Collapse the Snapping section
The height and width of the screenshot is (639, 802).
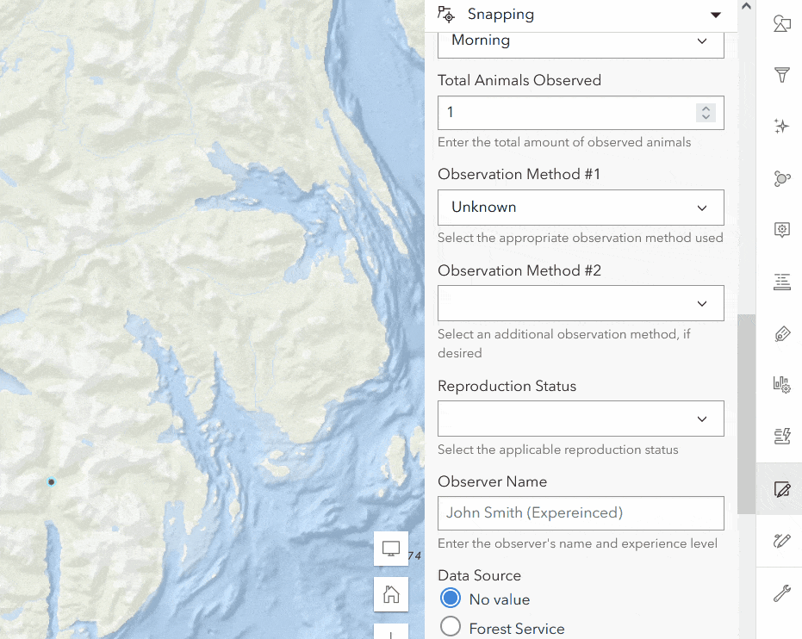point(715,15)
